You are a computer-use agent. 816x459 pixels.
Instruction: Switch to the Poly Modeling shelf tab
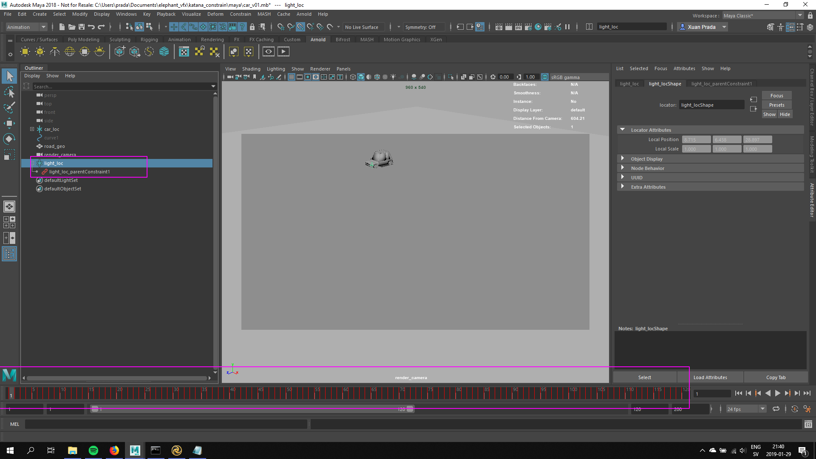point(84,40)
